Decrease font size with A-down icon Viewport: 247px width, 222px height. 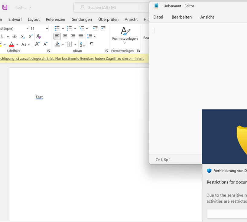45,44
